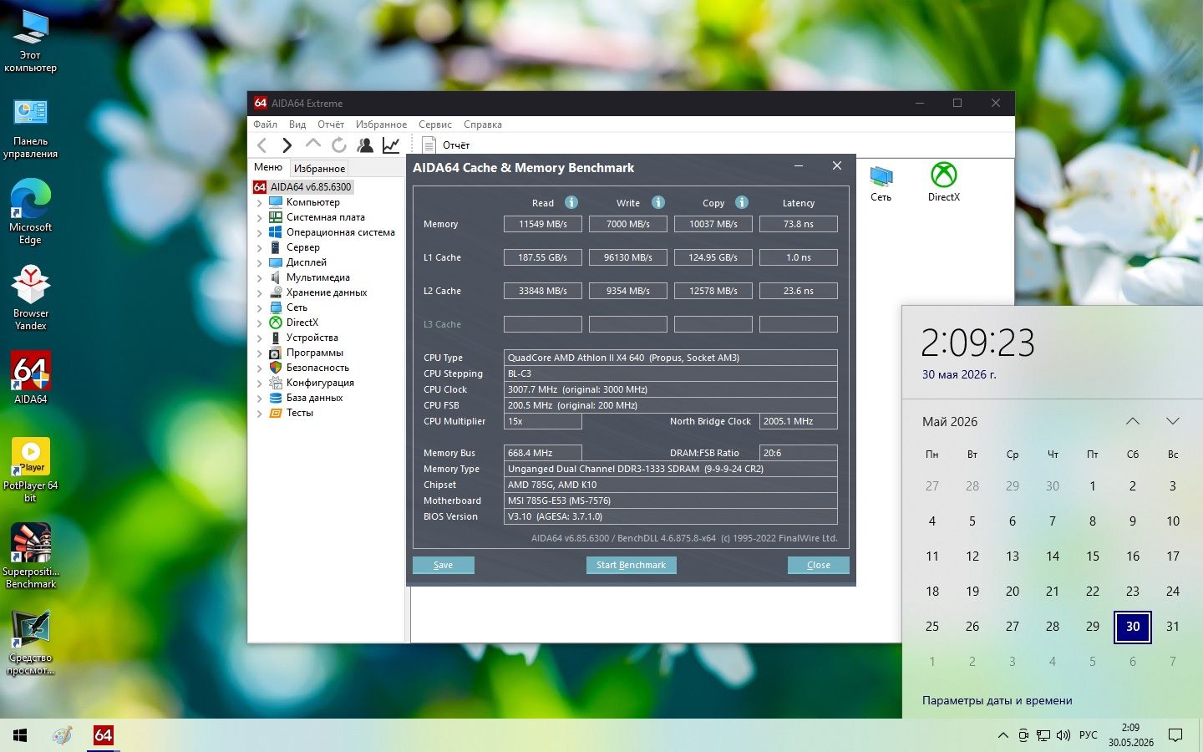Image resolution: width=1203 pixels, height=752 pixels.
Task: Expand the Безопасность tree node
Action: point(259,368)
